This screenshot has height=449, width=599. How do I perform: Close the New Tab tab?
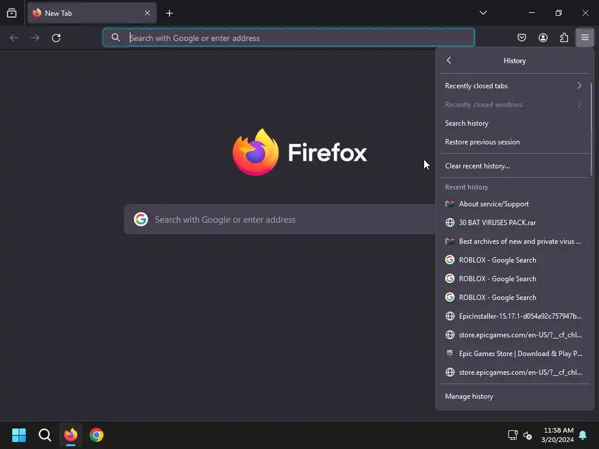147,13
